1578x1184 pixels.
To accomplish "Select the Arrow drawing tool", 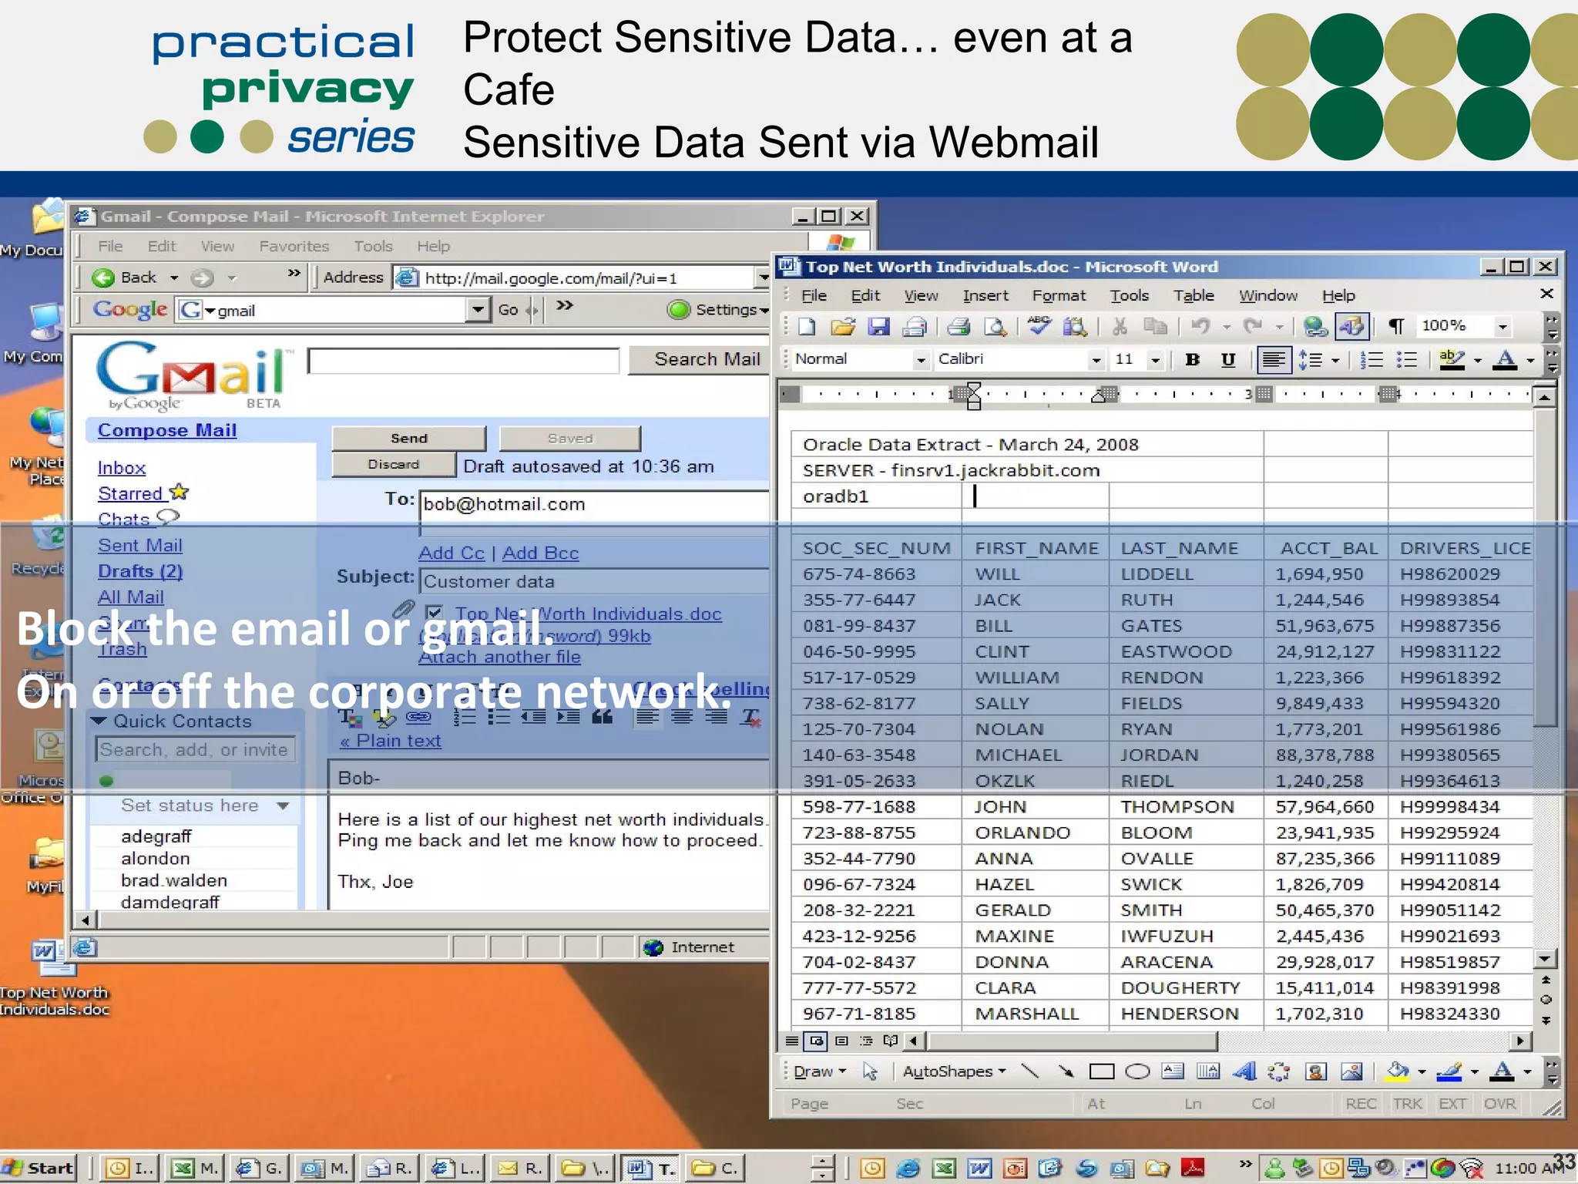I will point(1066,1071).
